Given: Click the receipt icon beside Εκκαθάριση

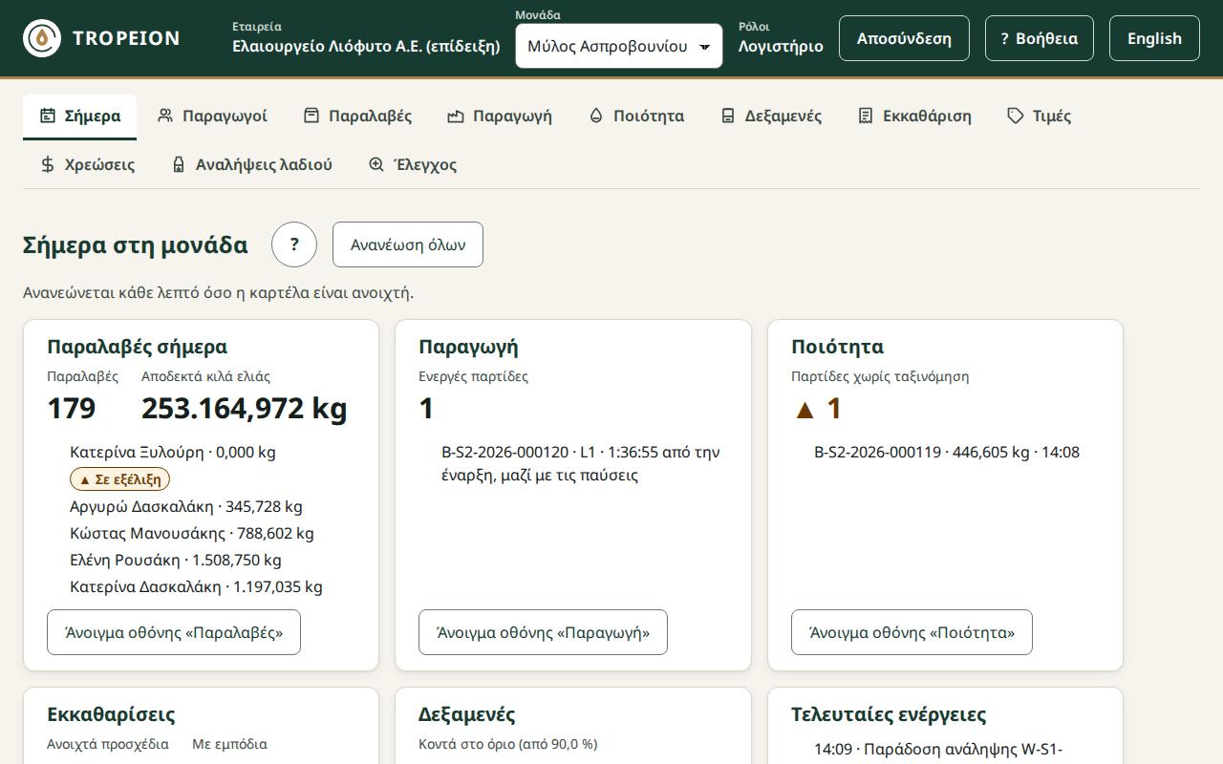Looking at the screenshot, I should tap(866, 116).
